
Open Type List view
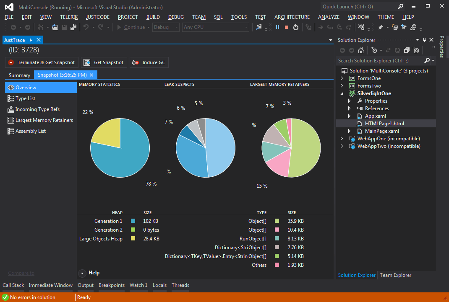[41, 98]
